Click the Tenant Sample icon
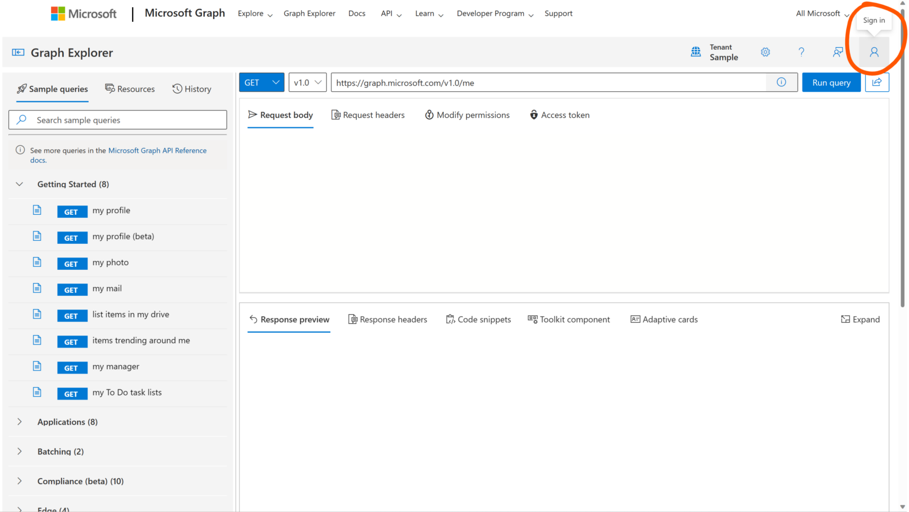 [695, 52]
